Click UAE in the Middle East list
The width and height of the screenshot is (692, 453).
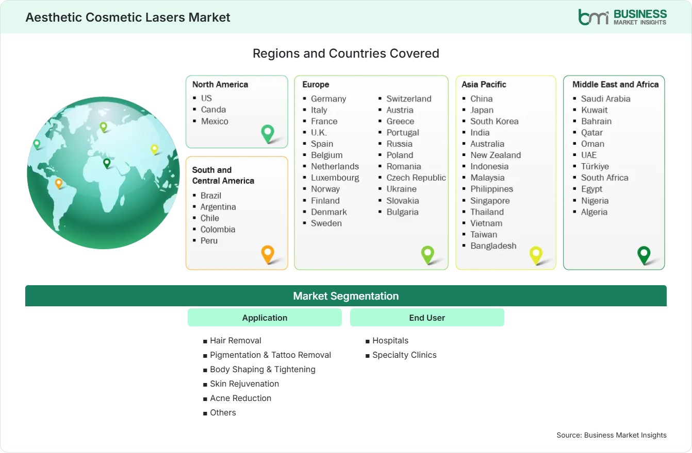click(589, 155)
